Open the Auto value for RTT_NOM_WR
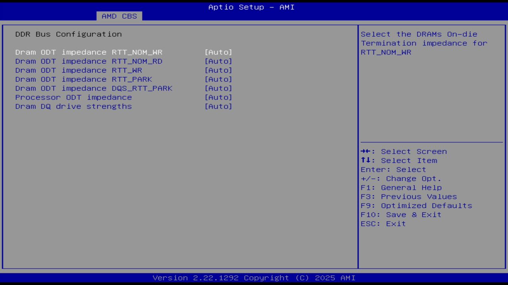Screen dimensions: 508x285 coord(218,52)
